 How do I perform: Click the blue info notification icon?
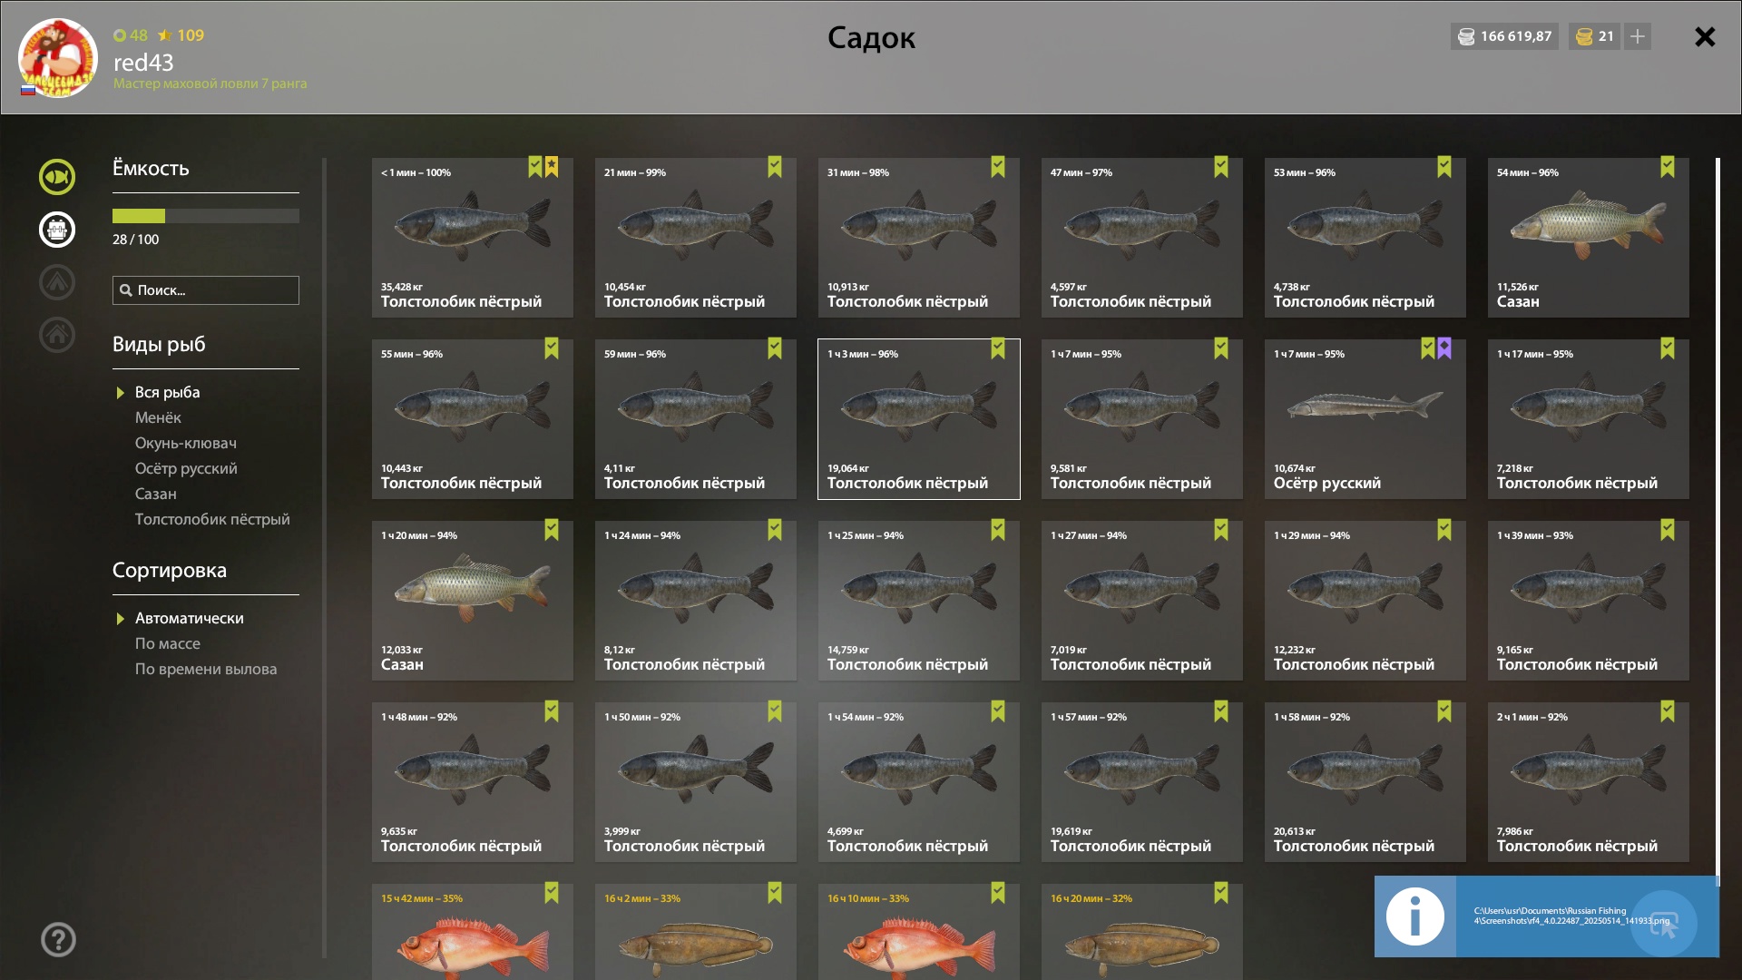1415,916
